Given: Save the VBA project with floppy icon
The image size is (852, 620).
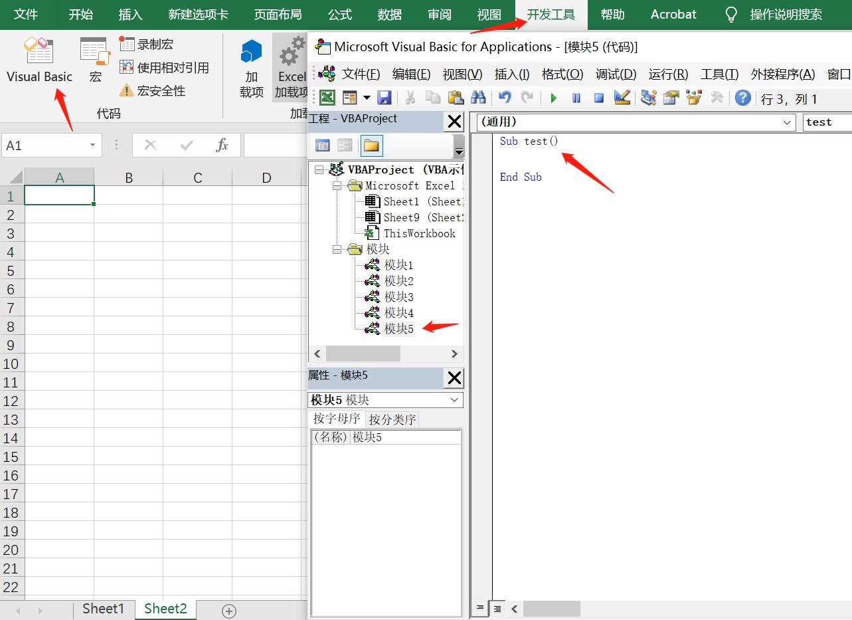Looking at the screenshot, I should click(x=384, y=98).
